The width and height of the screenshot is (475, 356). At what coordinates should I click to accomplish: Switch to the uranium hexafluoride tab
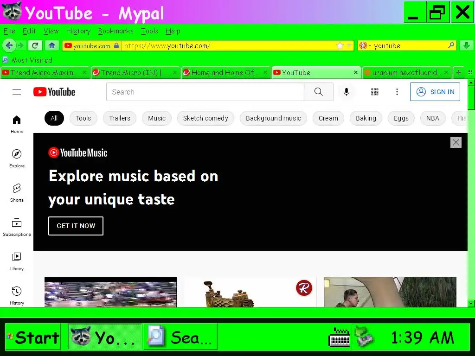click(406, 73)
